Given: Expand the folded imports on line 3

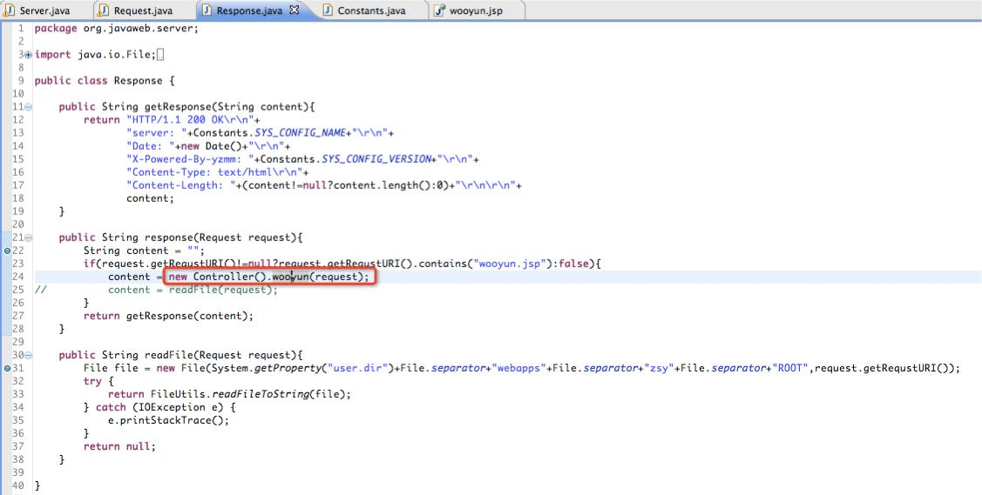Looking at the screenshot, I should (28, 55).
